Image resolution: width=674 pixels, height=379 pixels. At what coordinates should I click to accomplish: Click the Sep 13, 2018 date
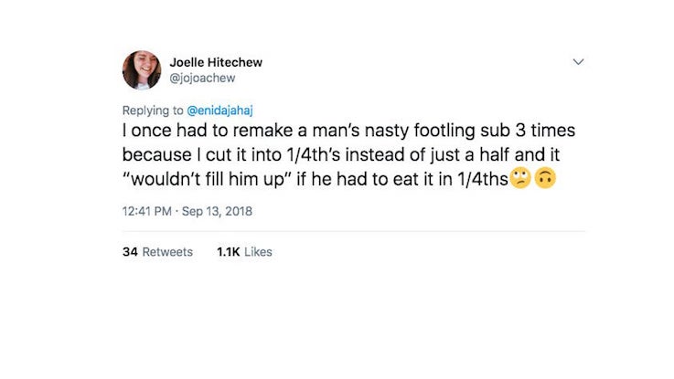[x=217, y=211]
